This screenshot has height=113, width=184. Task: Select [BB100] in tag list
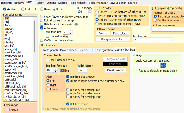click(x=8, y=29)
